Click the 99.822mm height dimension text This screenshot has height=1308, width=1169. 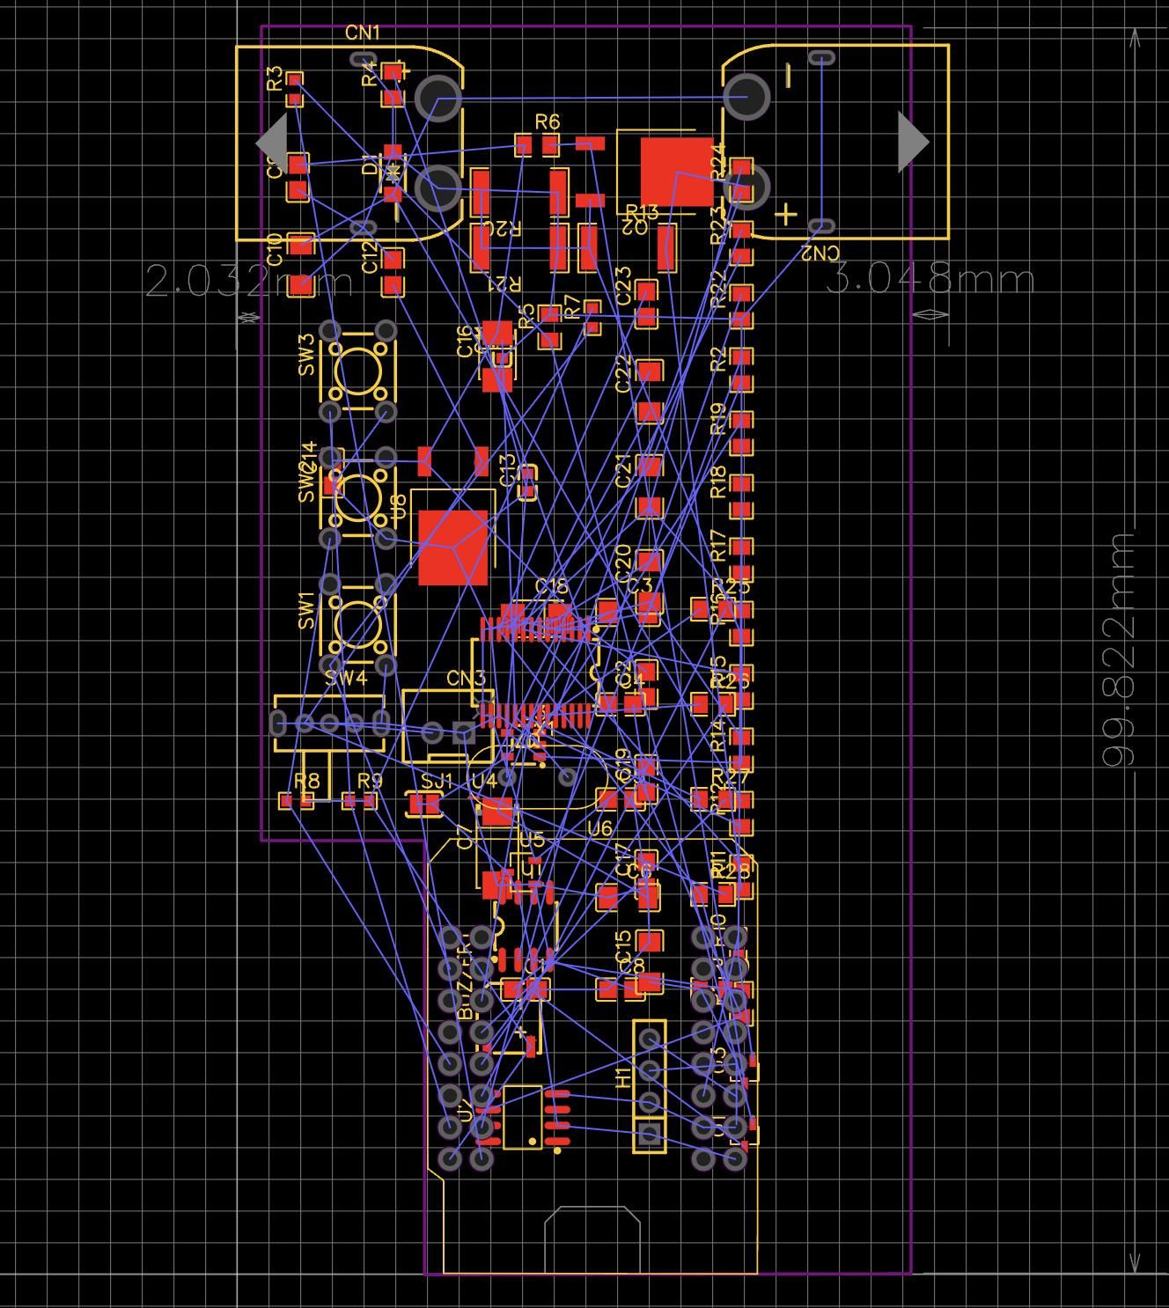(x=1118, y=648)
